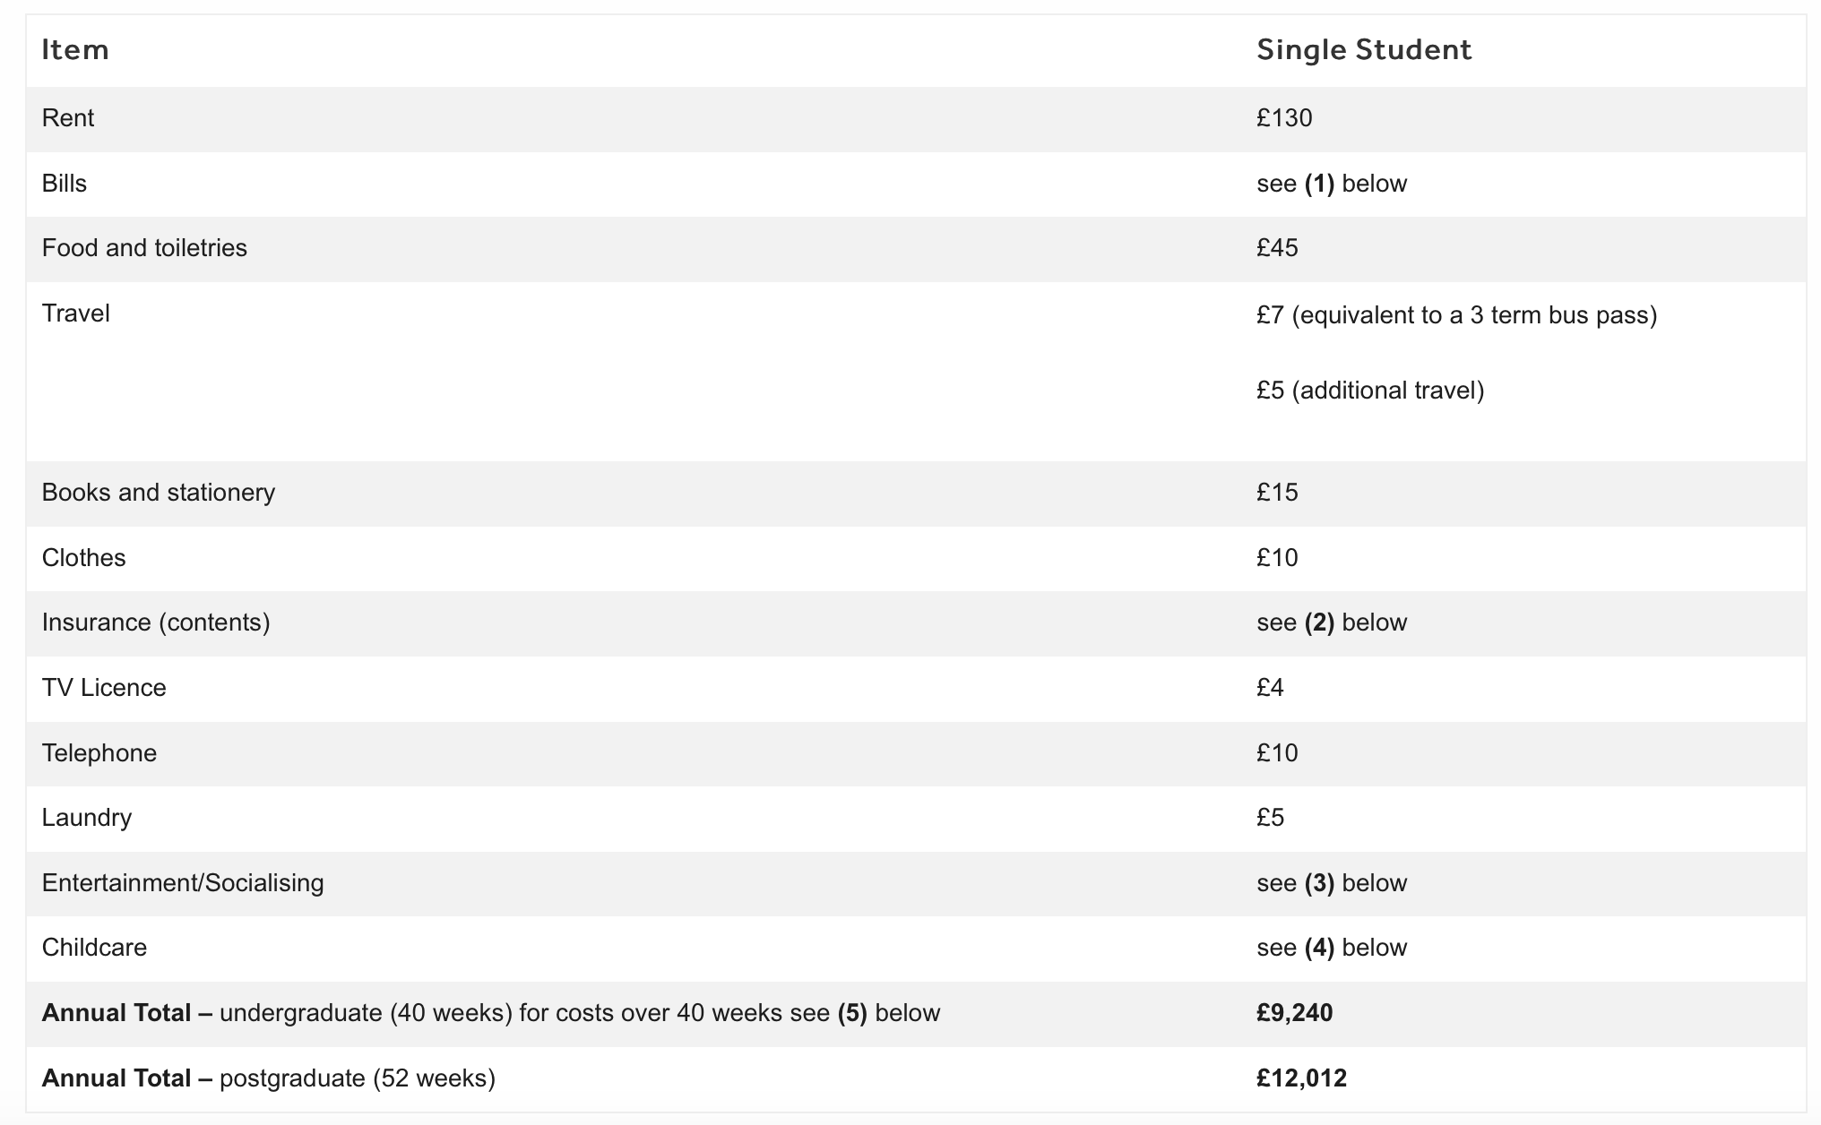
Task: Click 'see (4) below' for Childcare
Action: pos(1331,948)
